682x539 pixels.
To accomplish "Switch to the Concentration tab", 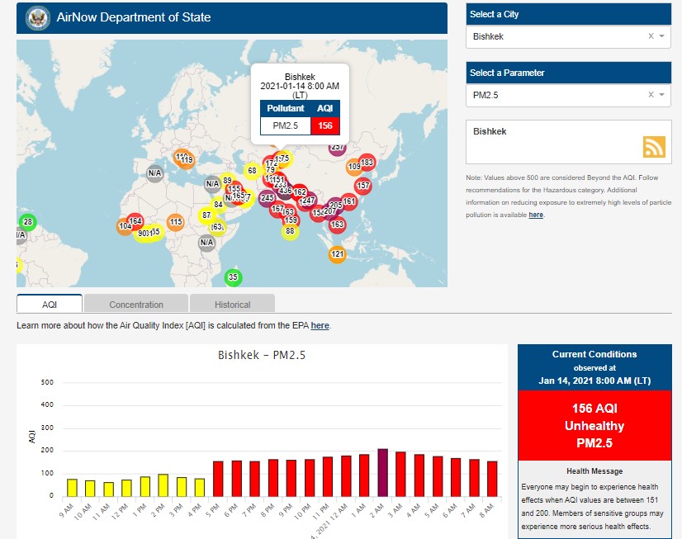I will point(136,305).
